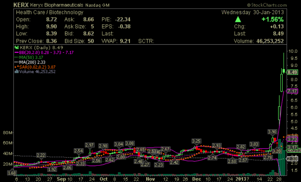
Task: Click the Bid price 8.62
Action: [88, 34]
